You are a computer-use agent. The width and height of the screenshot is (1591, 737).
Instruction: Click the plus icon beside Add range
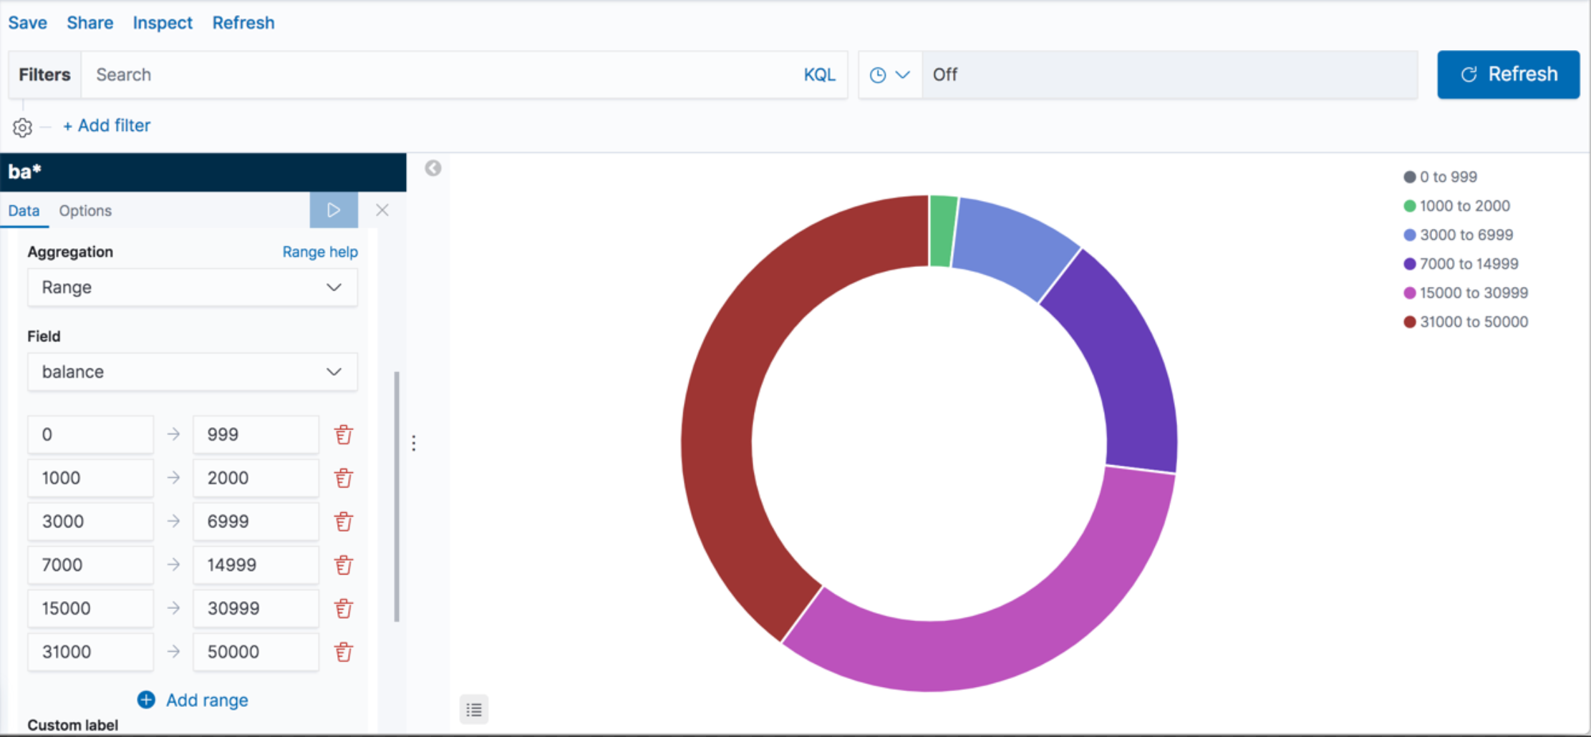click(146, 700)
